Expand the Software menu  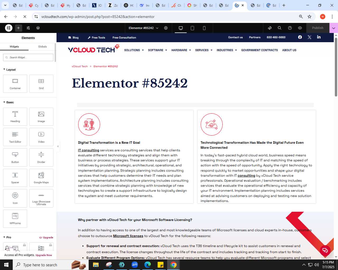pyautogui.click(x=158, y=50)
